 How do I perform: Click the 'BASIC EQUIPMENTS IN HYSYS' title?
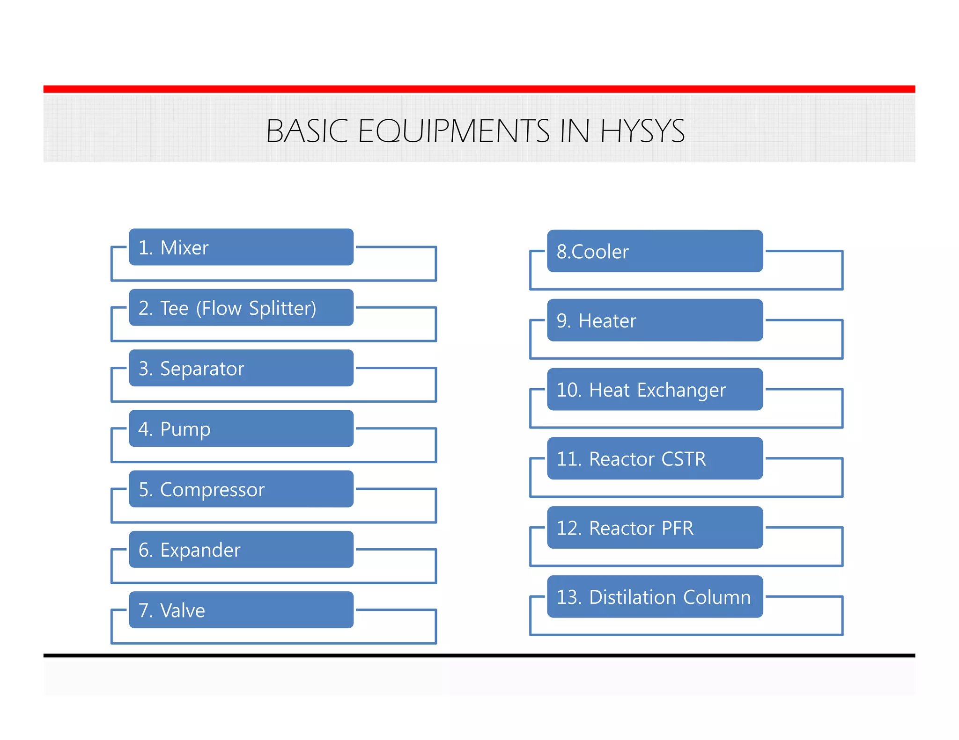pyautogui.click(x=475, y=131)
